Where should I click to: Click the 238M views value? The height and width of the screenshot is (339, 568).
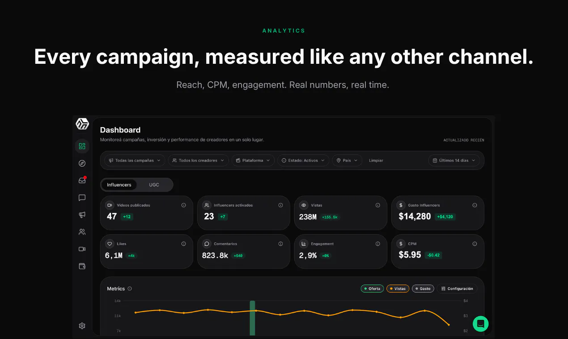[308, 217]
